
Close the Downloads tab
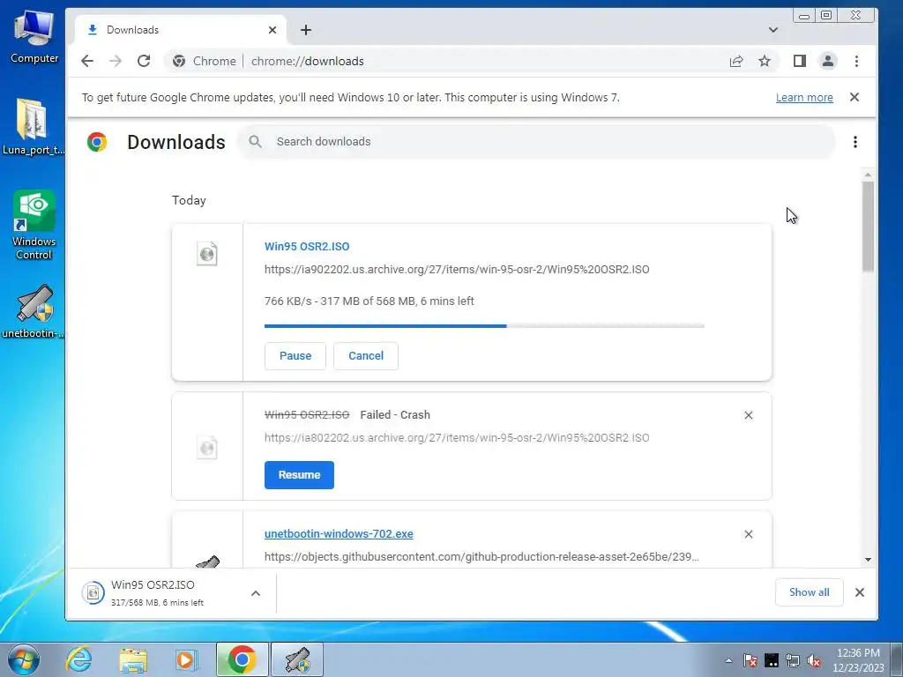pos(272,30)
